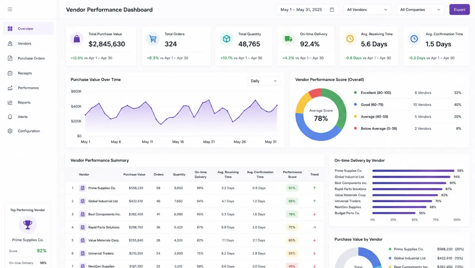The width and height of the screenshot is (475, 268).
Task: Click the Universal Traders building icon in table
Action: click(82, 253)
